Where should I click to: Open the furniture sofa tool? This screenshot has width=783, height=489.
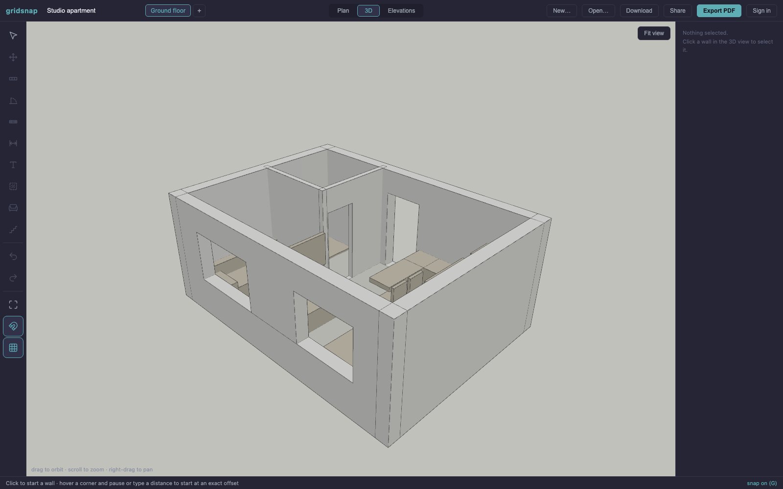13,208
